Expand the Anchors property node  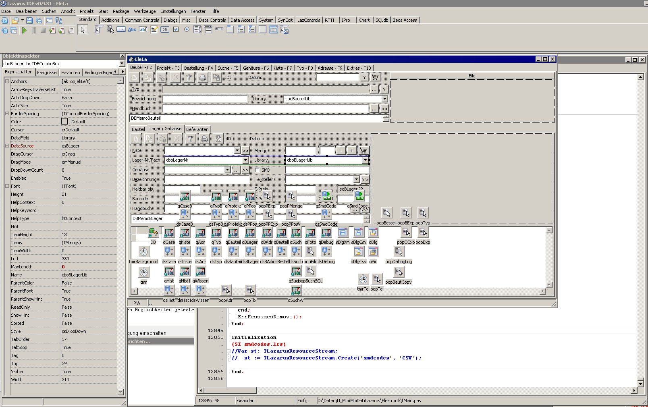pos(7,81)
